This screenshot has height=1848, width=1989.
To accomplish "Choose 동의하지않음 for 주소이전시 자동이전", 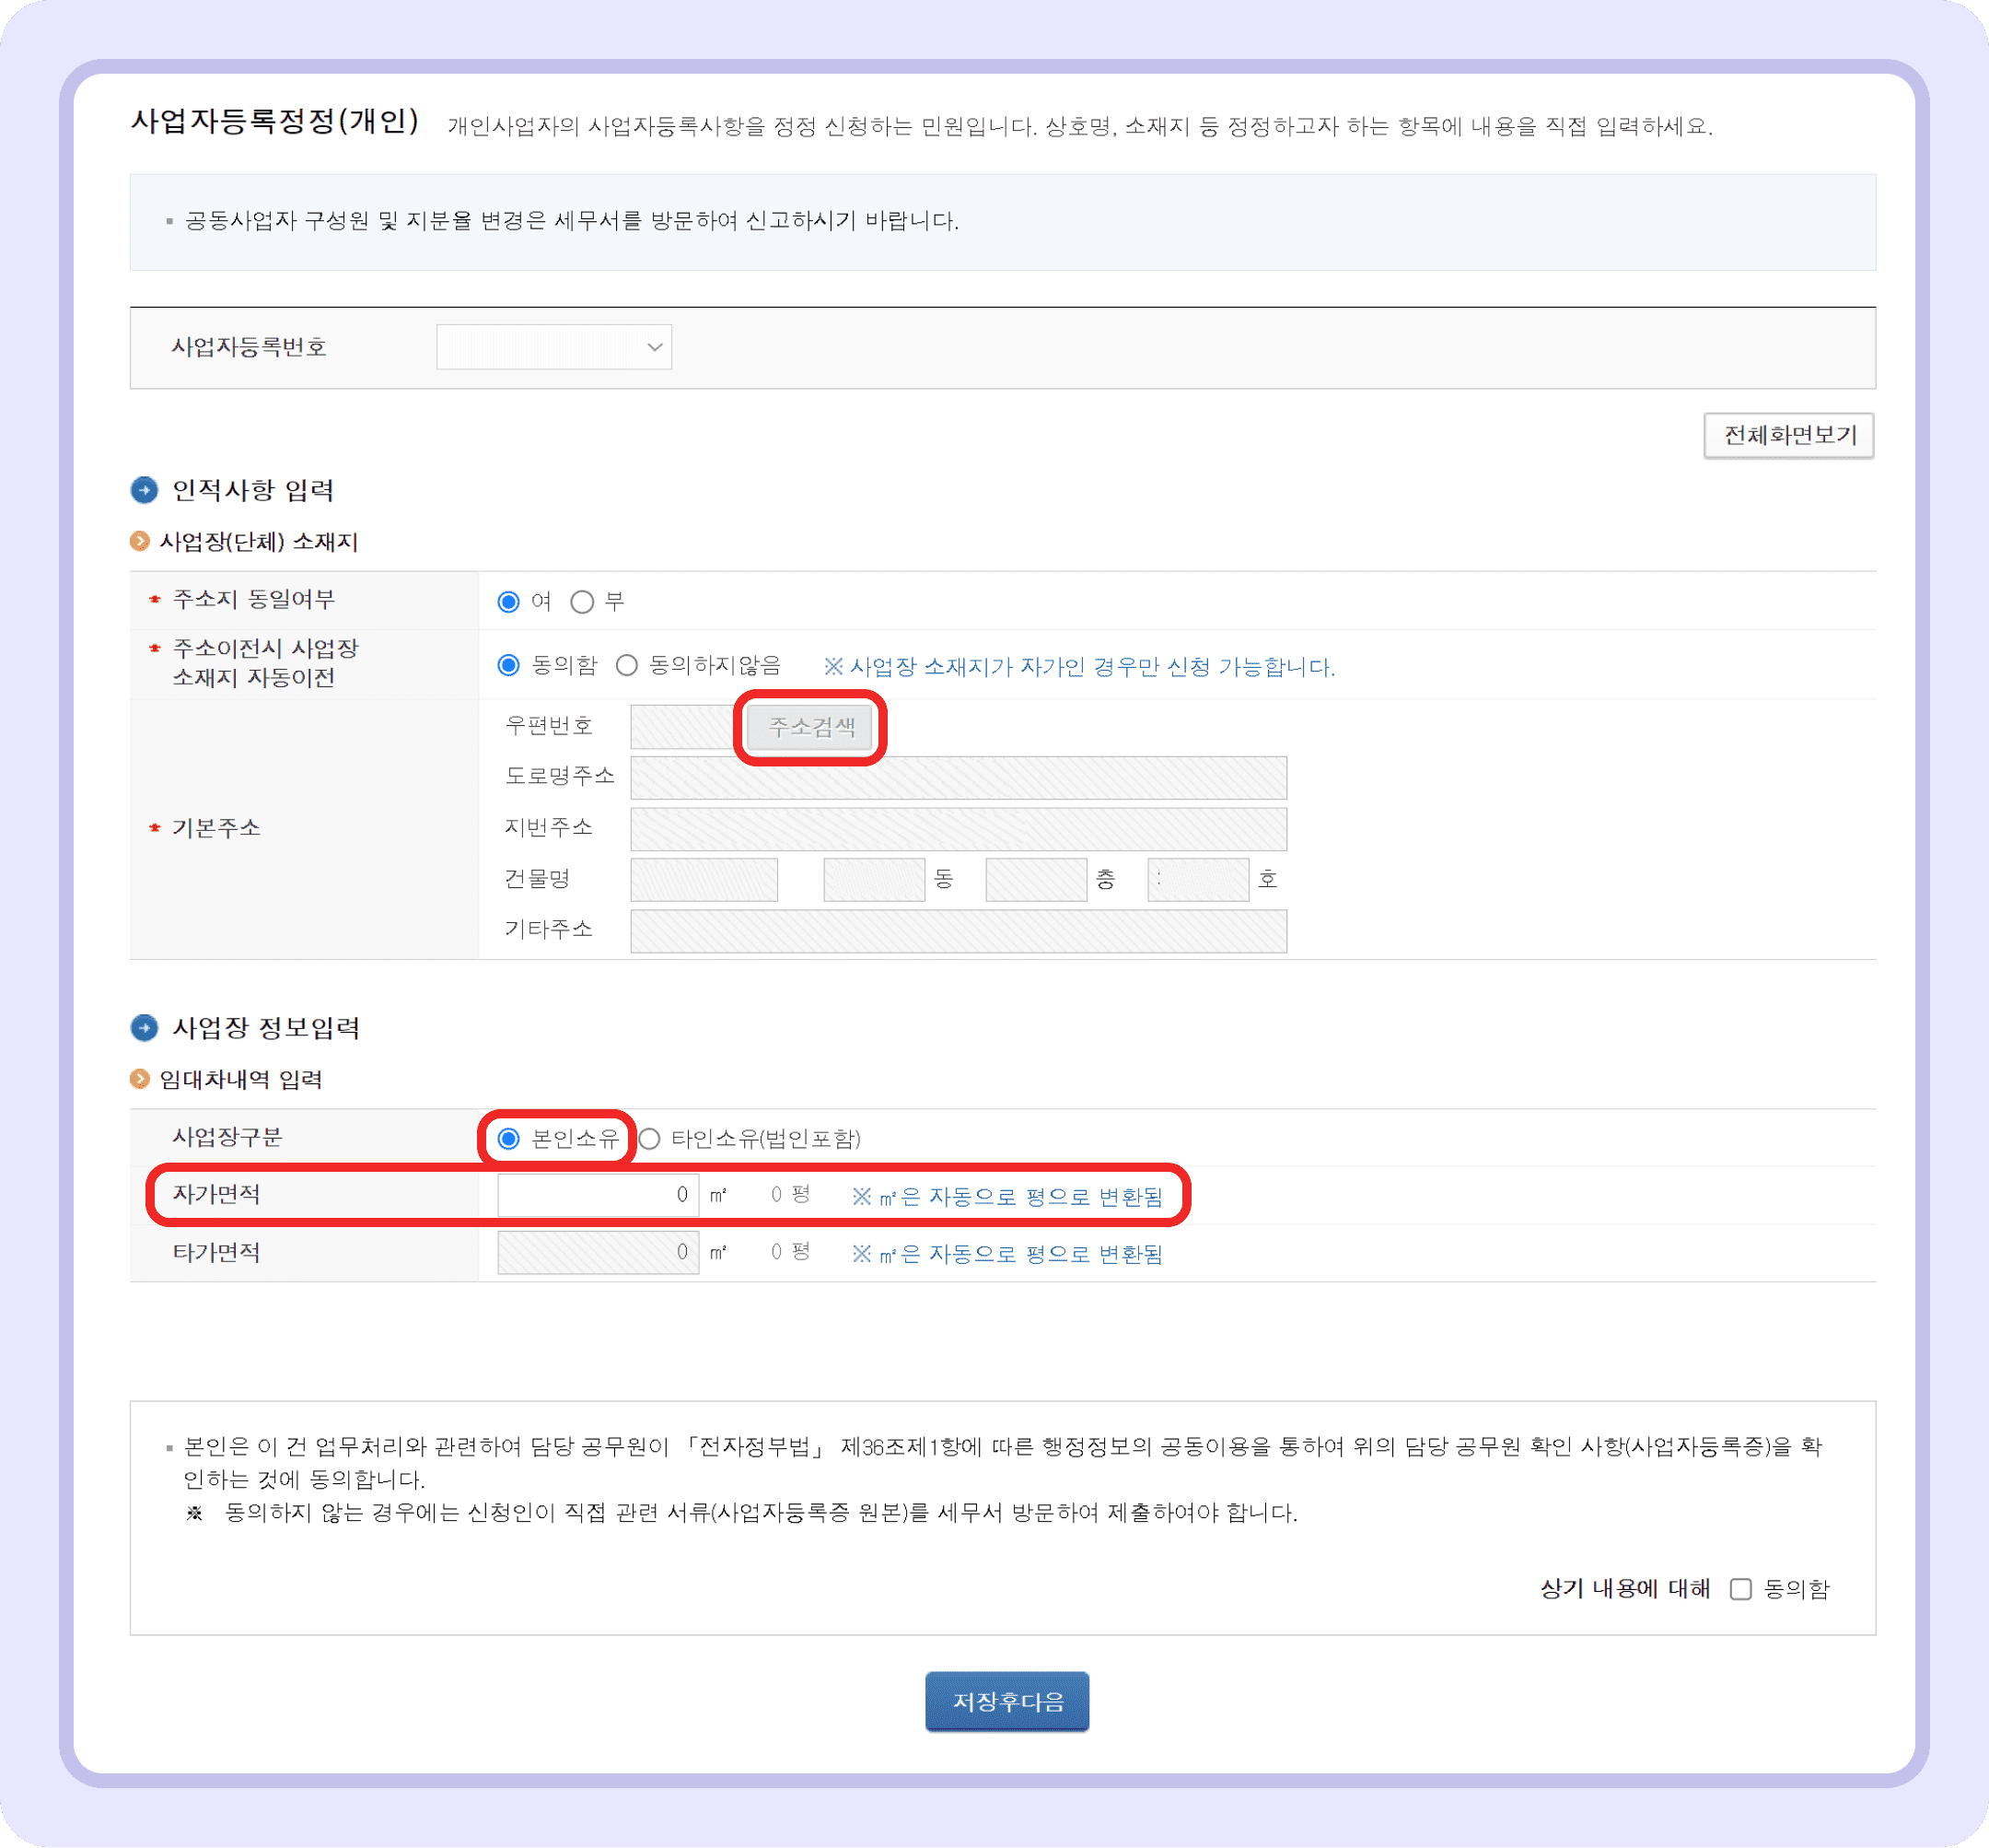I will (628, 665).
